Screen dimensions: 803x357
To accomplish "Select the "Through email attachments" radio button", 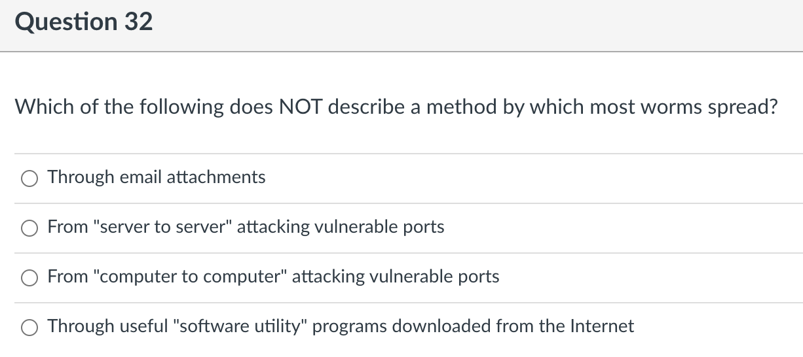I will 29,178.
